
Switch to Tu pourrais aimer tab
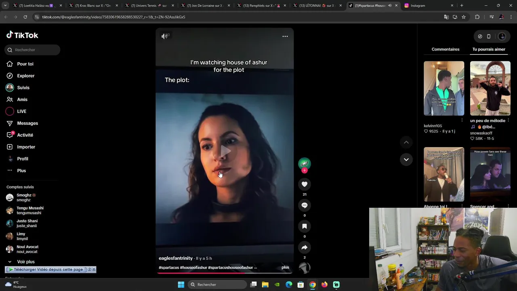(x=489, y=49)
